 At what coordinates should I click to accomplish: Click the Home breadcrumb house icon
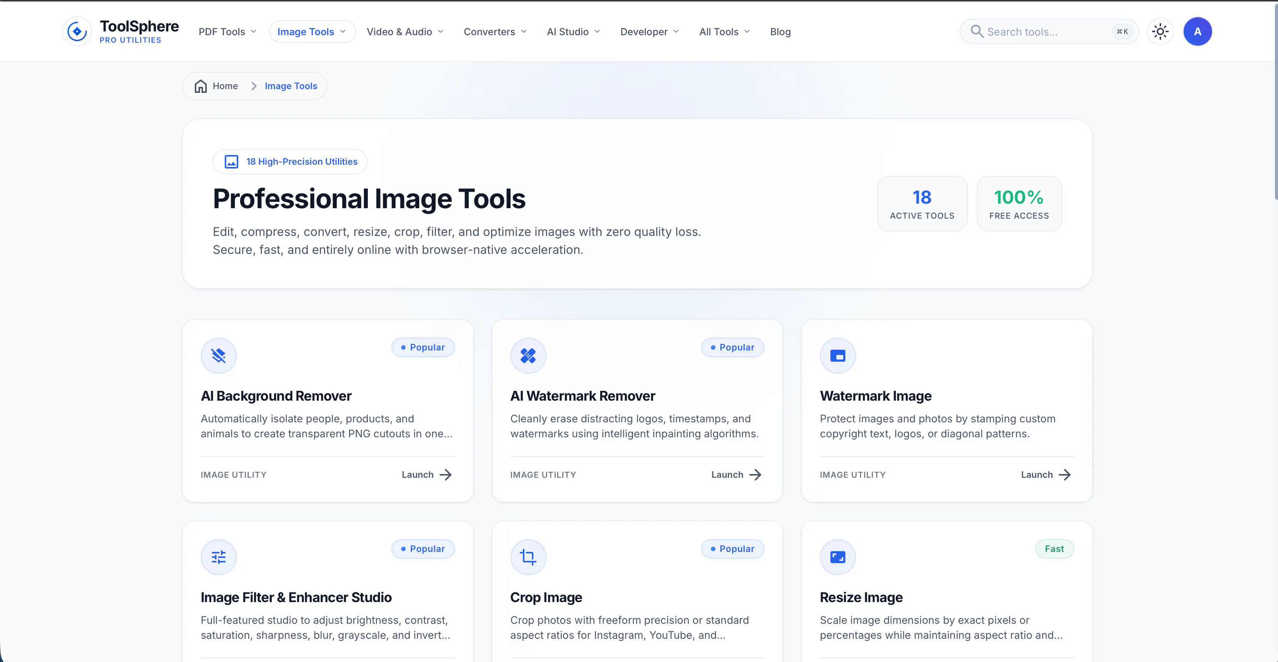click(x=200, y=86)
